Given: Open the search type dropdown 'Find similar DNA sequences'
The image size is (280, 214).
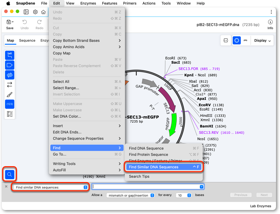Looking at the screenshot, I should tap(50, 187).
